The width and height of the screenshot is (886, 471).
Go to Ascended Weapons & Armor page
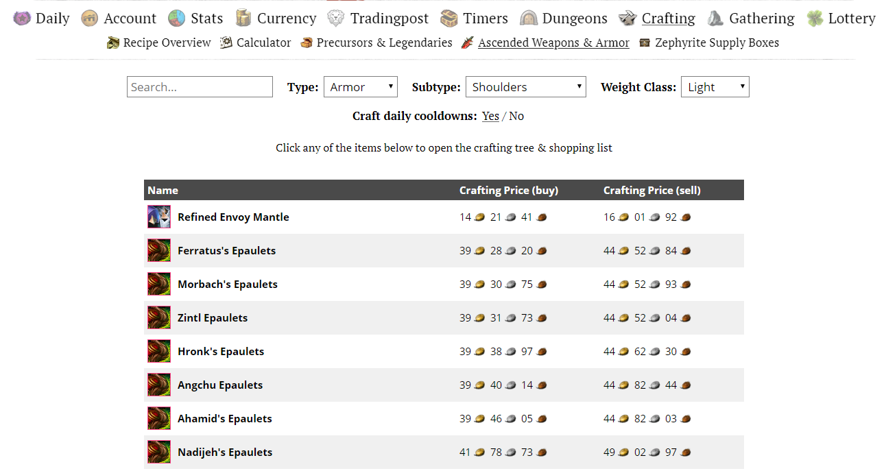[553, 43]
